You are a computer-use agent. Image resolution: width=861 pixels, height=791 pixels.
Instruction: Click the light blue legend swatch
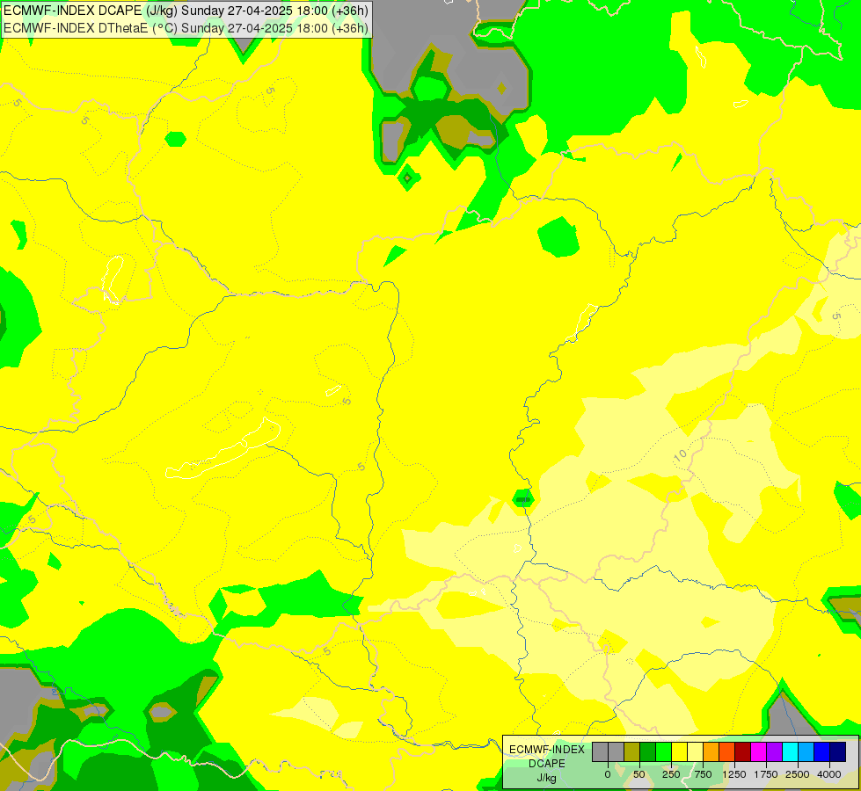pos(806,752)
